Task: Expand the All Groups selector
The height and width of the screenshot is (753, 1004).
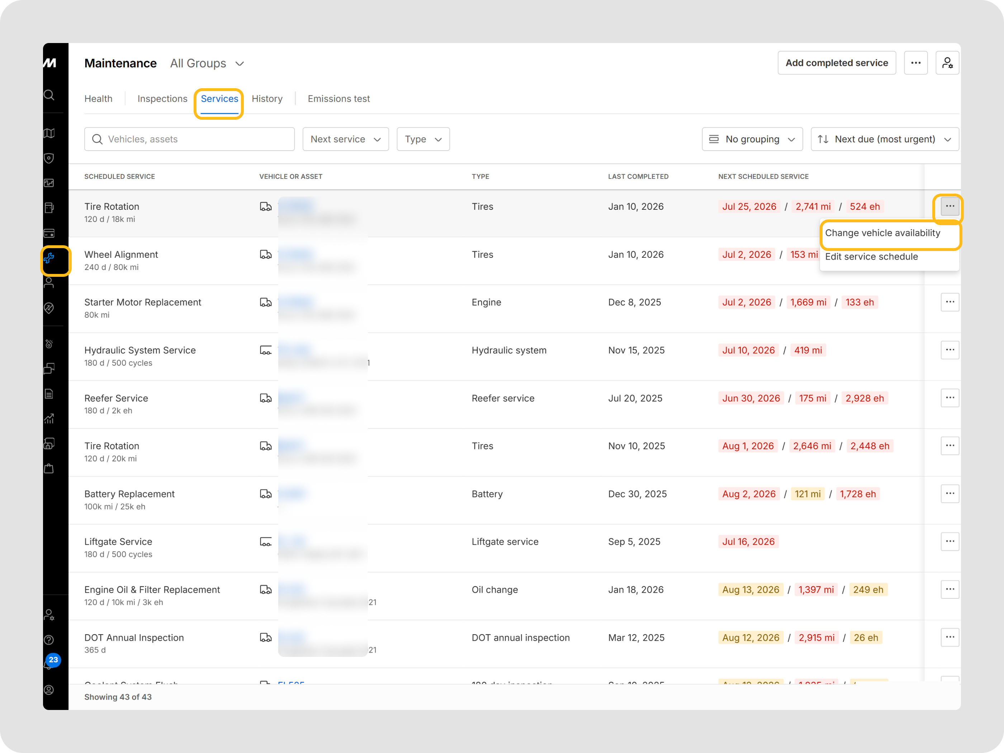Action: pyautogui.click(x=207, y=63)
